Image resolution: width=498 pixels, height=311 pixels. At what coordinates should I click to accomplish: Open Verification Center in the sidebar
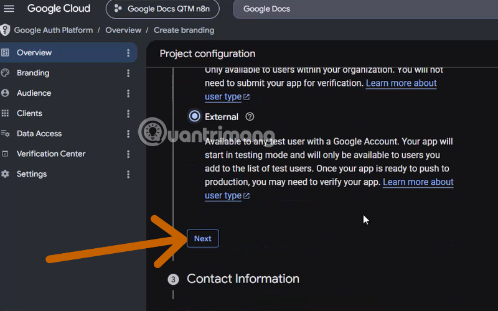tap(68, 154)
